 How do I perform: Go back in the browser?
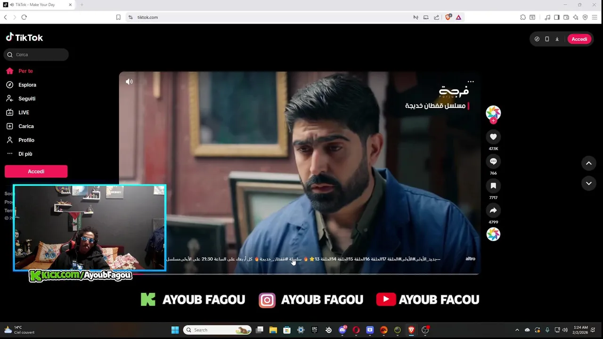point(5,17)
